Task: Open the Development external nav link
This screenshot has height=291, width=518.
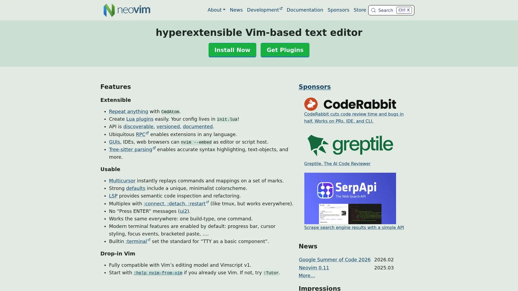Action: 264,10
